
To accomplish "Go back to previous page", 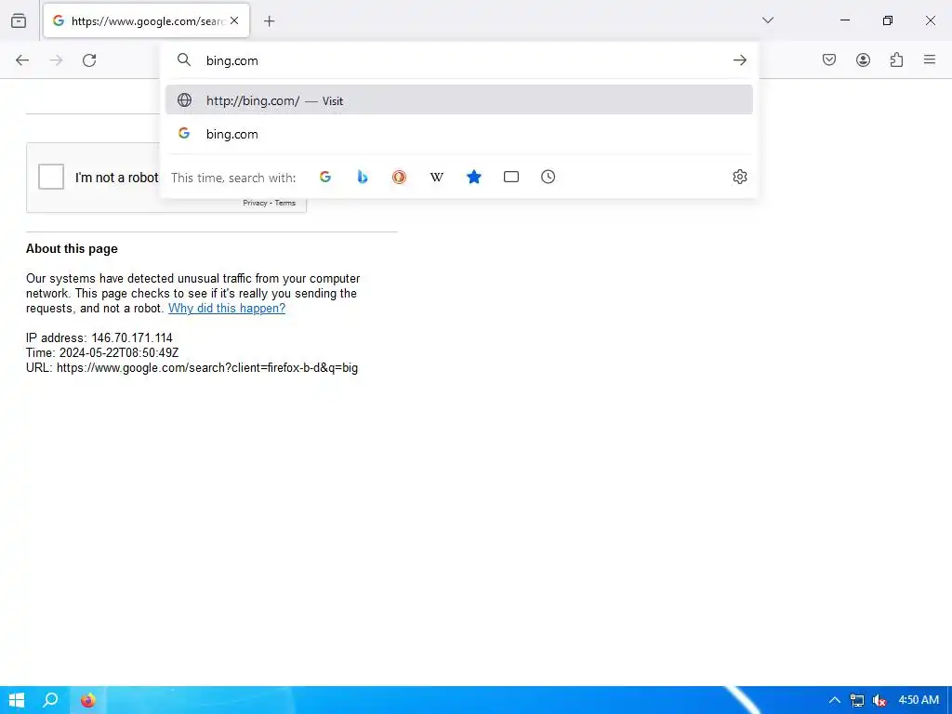I will pos(22,60).
